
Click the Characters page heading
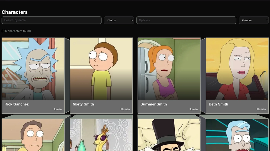click(x=15, y=12)
